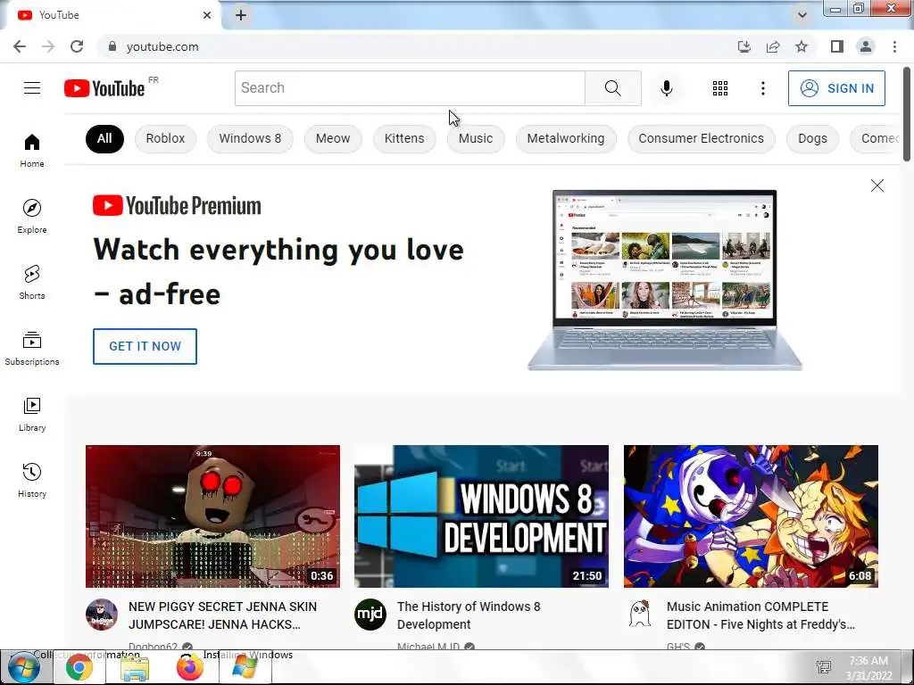Select the Dogs filter chip
Screen dimensions: 914x685
812,138
